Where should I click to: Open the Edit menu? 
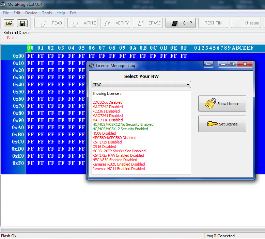tap(17, 13)
